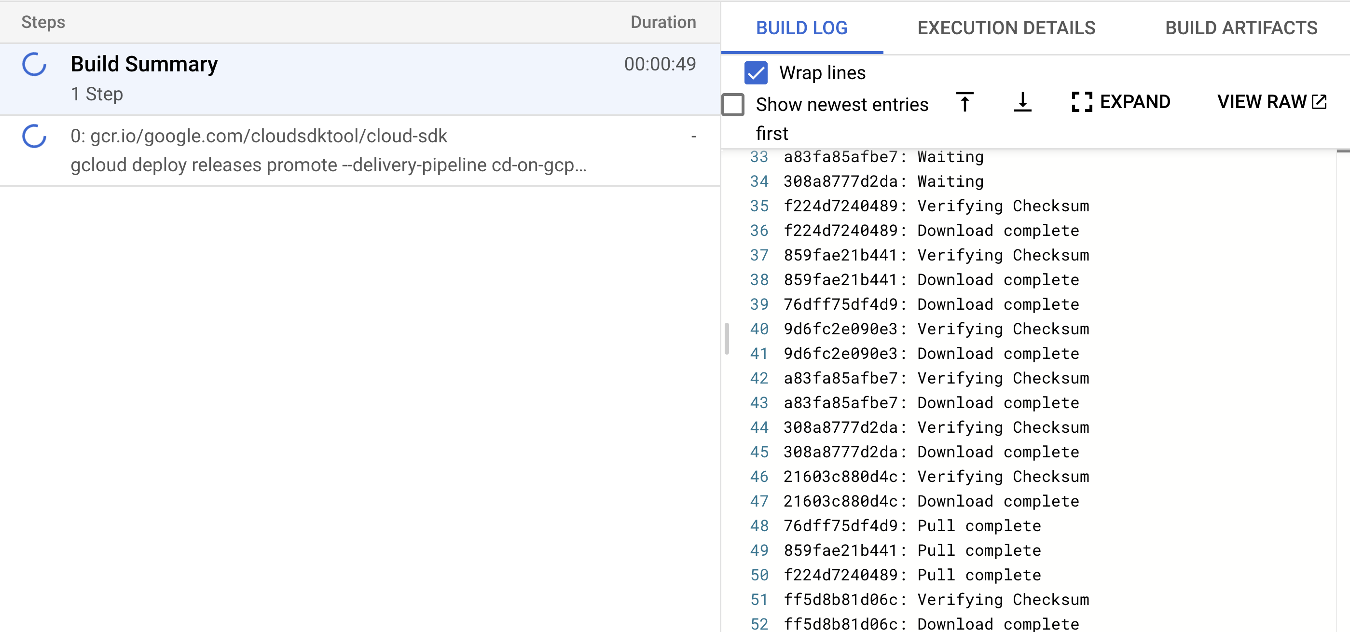The width and height of the screenshot is (1350, 632).
Task: Click the gcloud deploy releases promote command text
Action: (x=328, y=165)
